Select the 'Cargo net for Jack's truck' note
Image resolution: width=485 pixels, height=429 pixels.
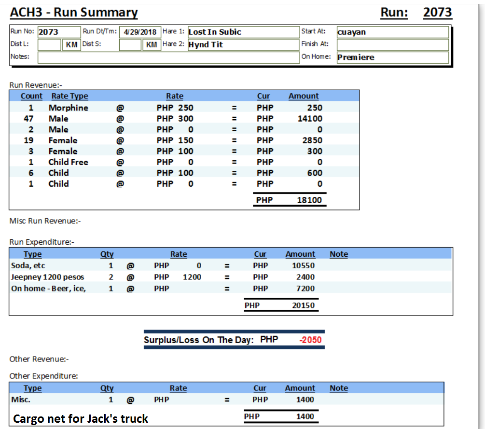coord(81,418)
